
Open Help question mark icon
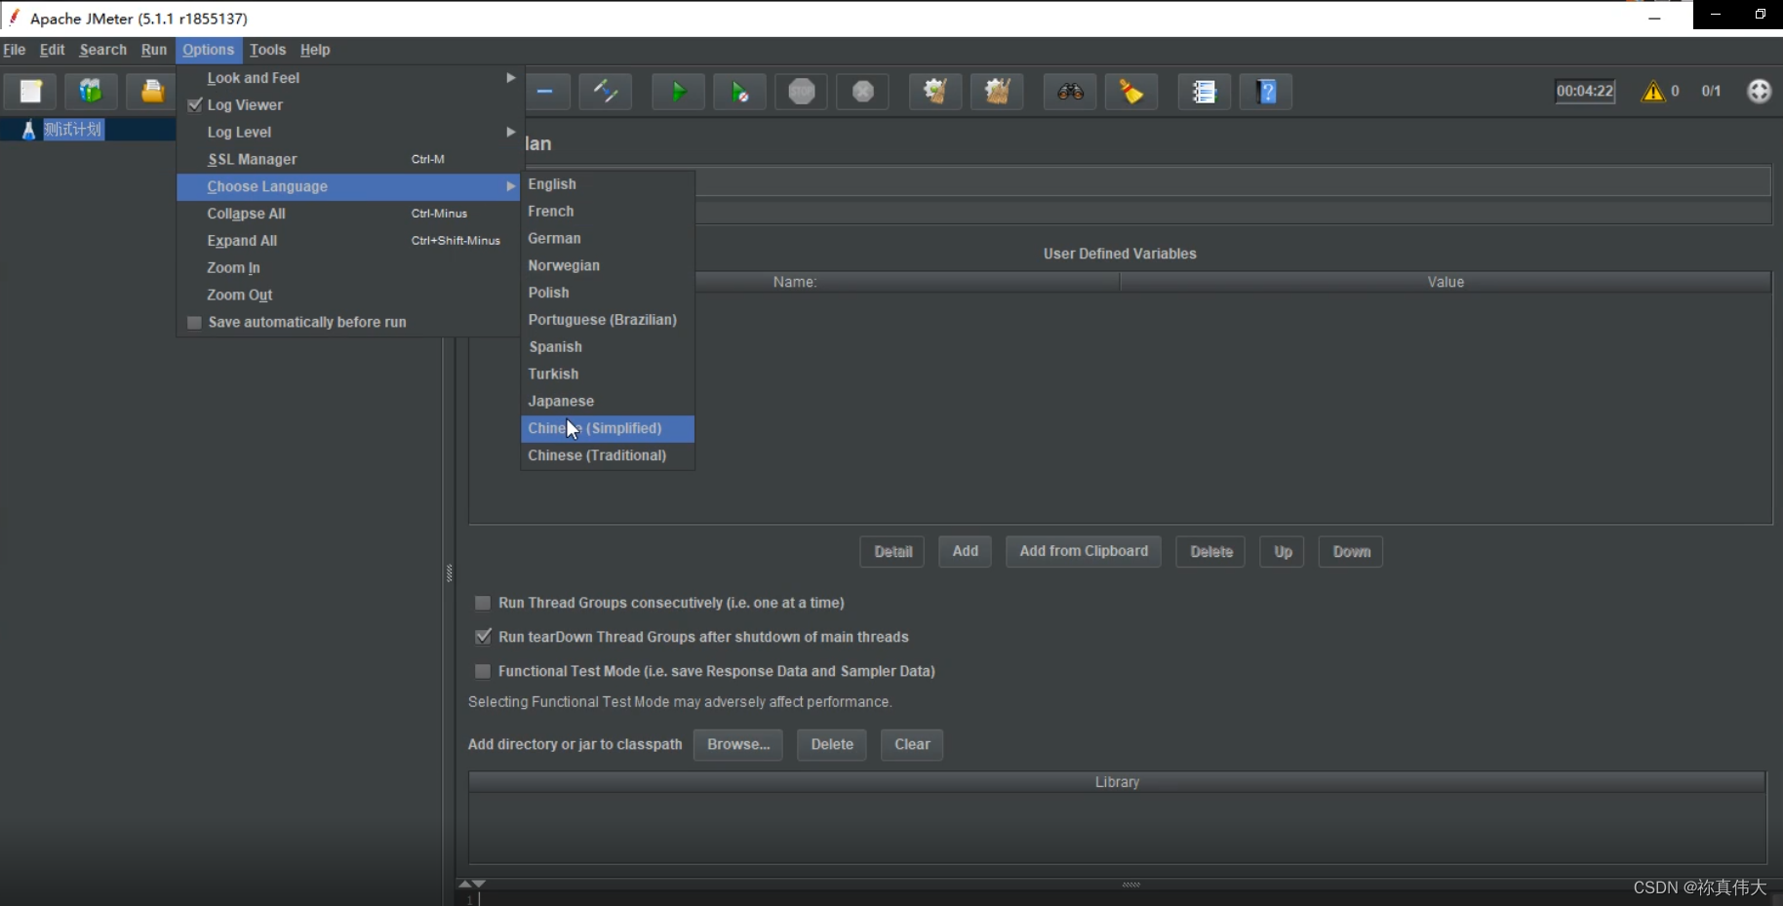click(1266, 92)
